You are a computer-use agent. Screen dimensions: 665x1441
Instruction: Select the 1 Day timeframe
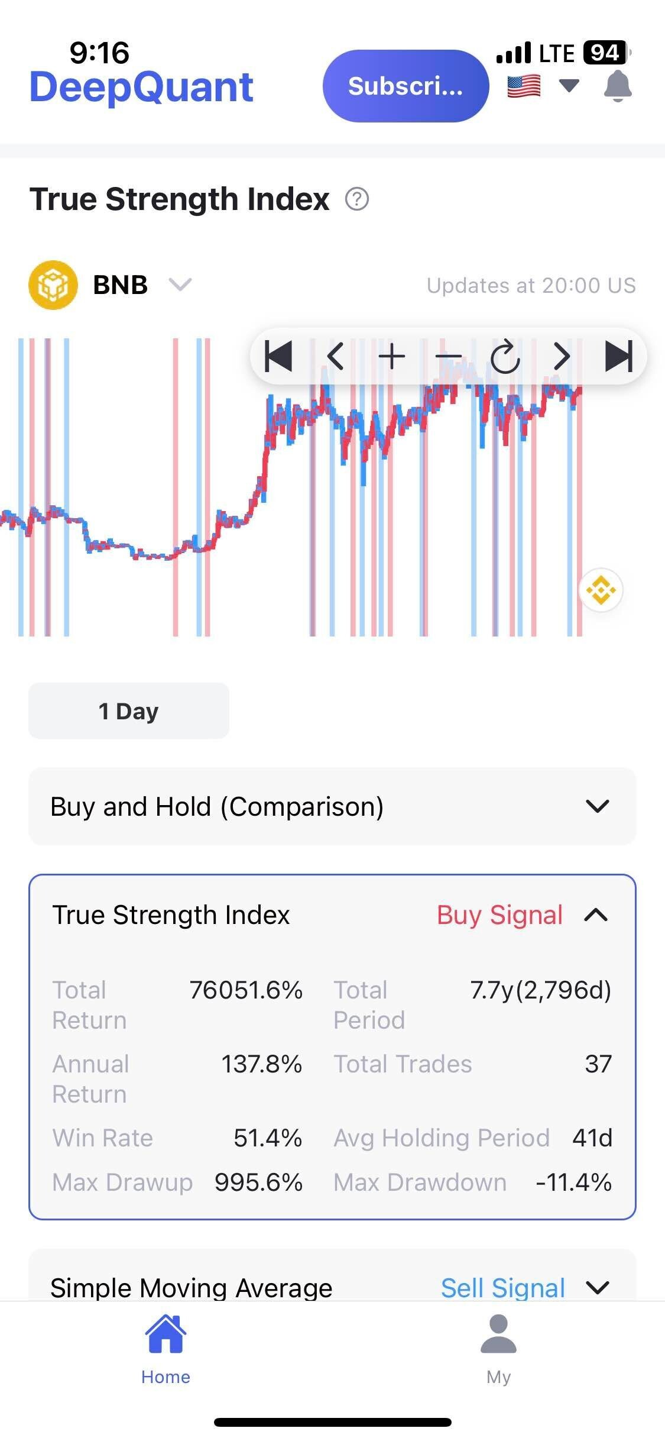[128, 710]
